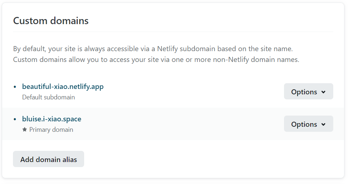The image size is (348, 184).
Task: Click the chevron arrow in the default subdomain Options
Action: pos(323,92)
